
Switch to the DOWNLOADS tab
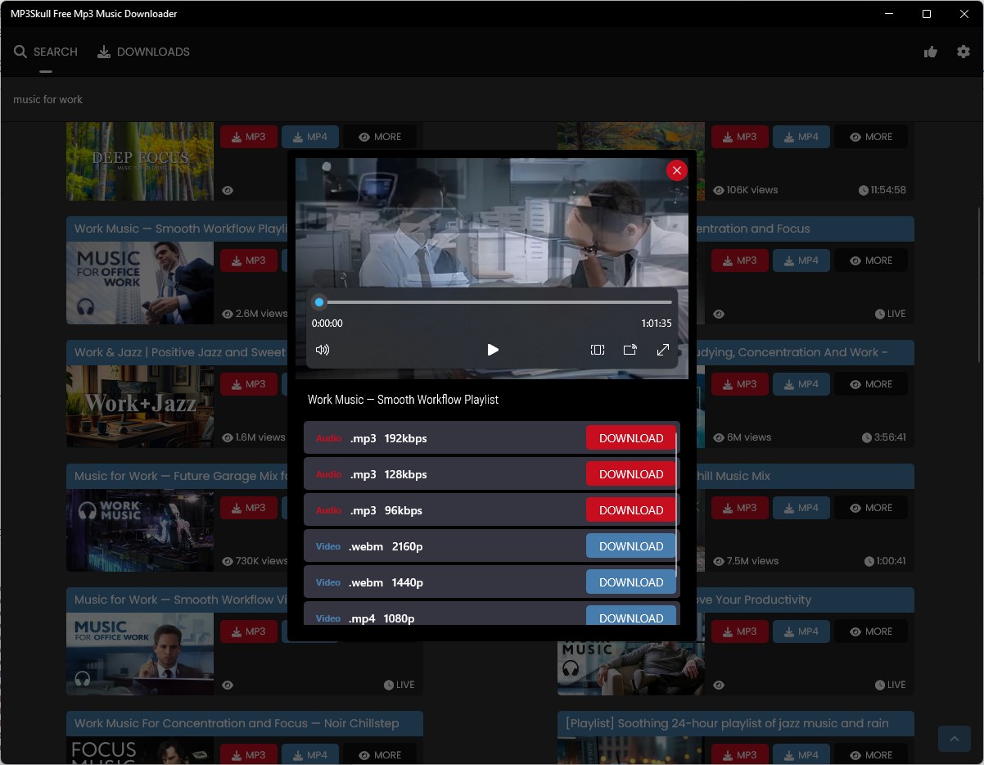[x=152, y=51]
